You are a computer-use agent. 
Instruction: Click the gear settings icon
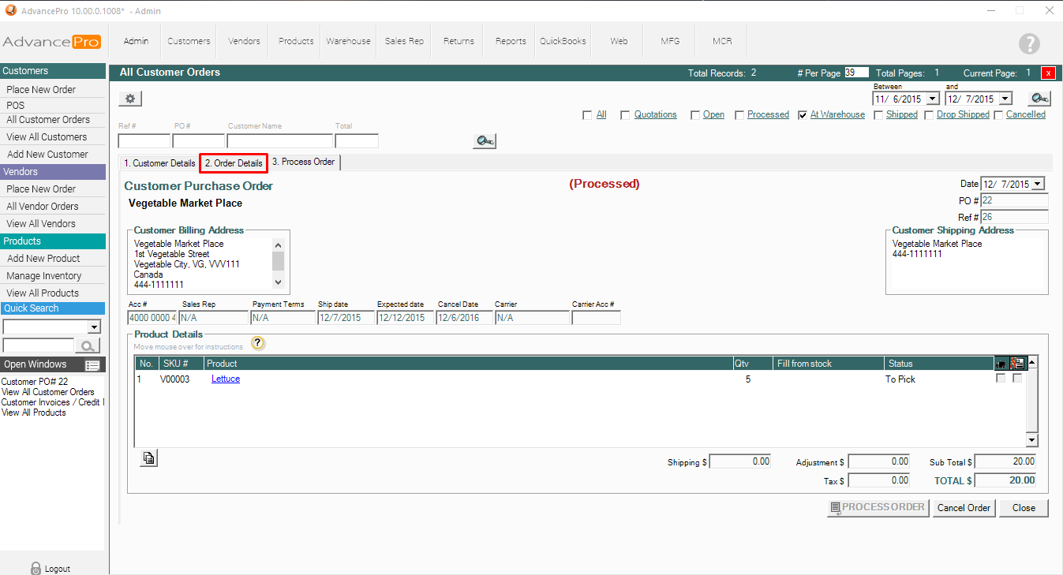tap(130, 99)
